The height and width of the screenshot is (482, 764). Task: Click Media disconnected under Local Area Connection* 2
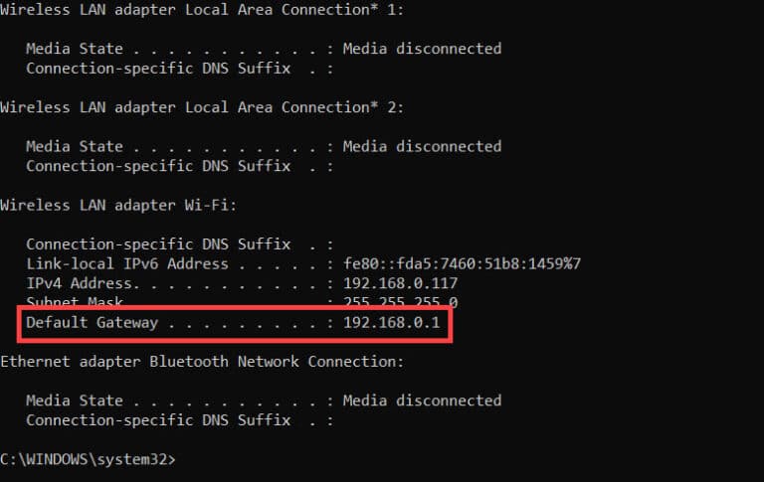[x=422, y=146]
